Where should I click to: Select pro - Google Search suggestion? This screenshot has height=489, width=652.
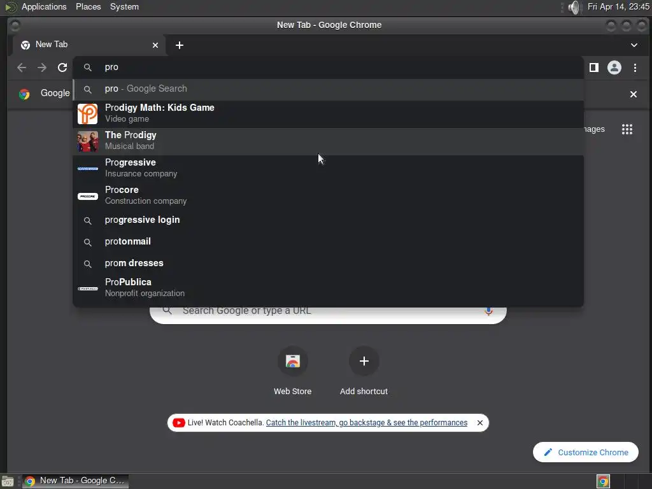(x=328, y=89)
